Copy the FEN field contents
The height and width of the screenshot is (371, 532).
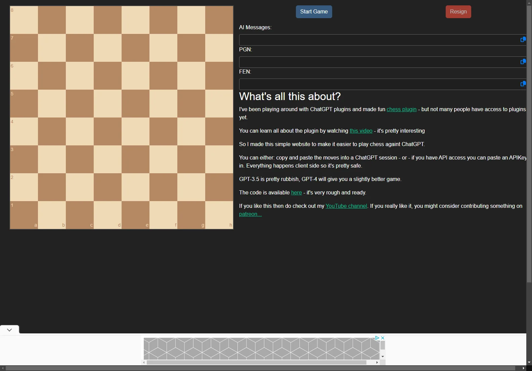[523, 84]
